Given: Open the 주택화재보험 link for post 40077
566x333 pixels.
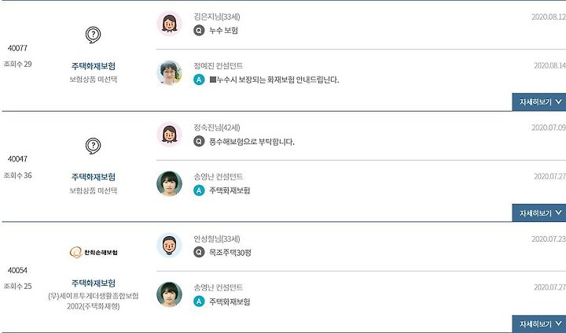Looking at the screenshot, I should click(94, 66).
